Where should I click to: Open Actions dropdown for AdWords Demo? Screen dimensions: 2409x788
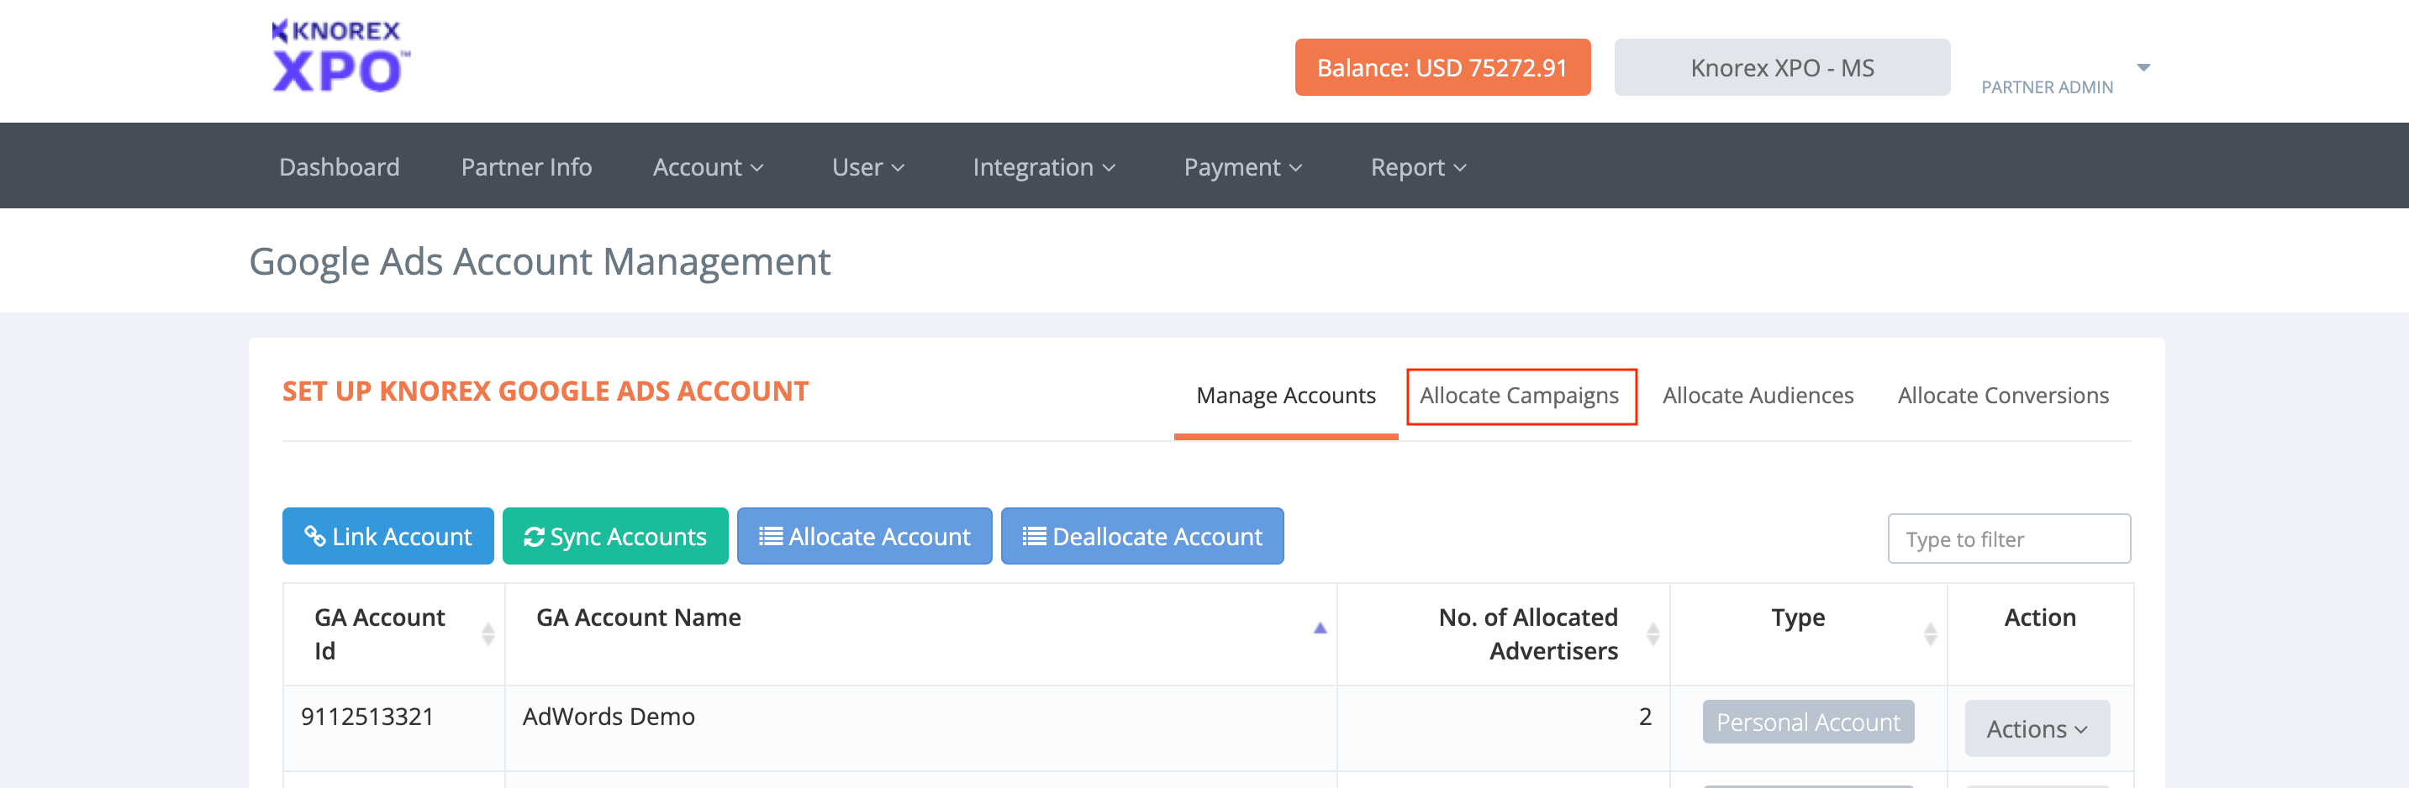pos(2036,729)
